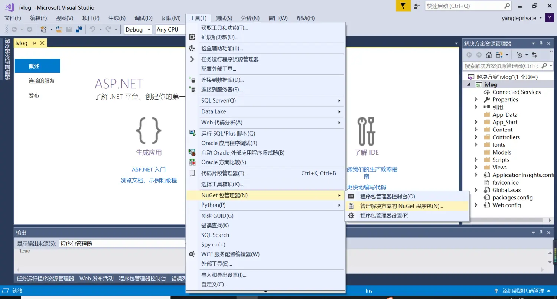Toggle auto-hide pin on Solution Explorer panel

coord(541,43)
